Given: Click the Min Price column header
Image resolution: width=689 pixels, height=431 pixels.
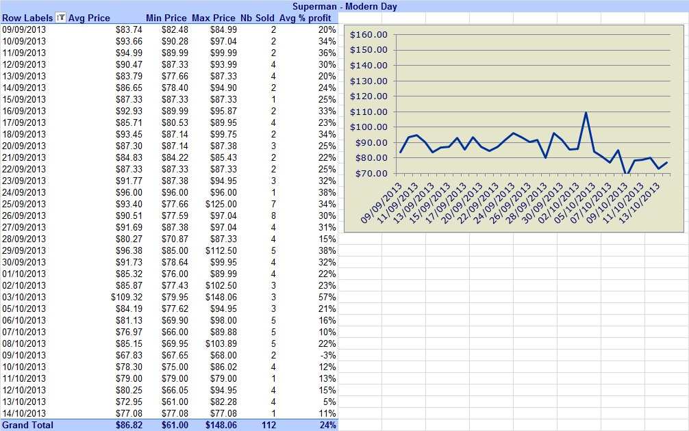Looking at the screenshot, I should pyautogui.click(x=166, y=18).
